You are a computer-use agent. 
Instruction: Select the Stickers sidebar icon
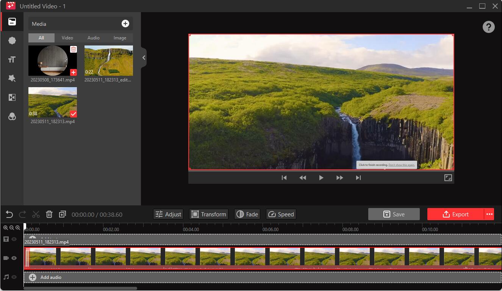12,40
